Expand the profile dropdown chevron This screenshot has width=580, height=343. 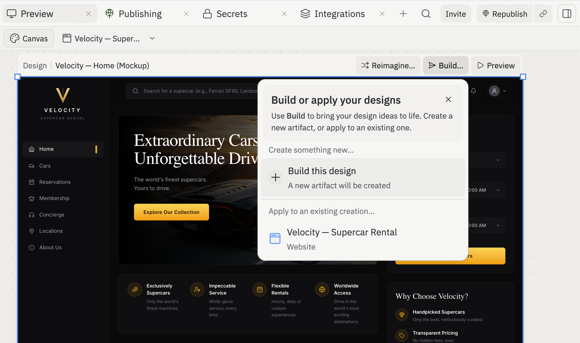coord(504,91)
